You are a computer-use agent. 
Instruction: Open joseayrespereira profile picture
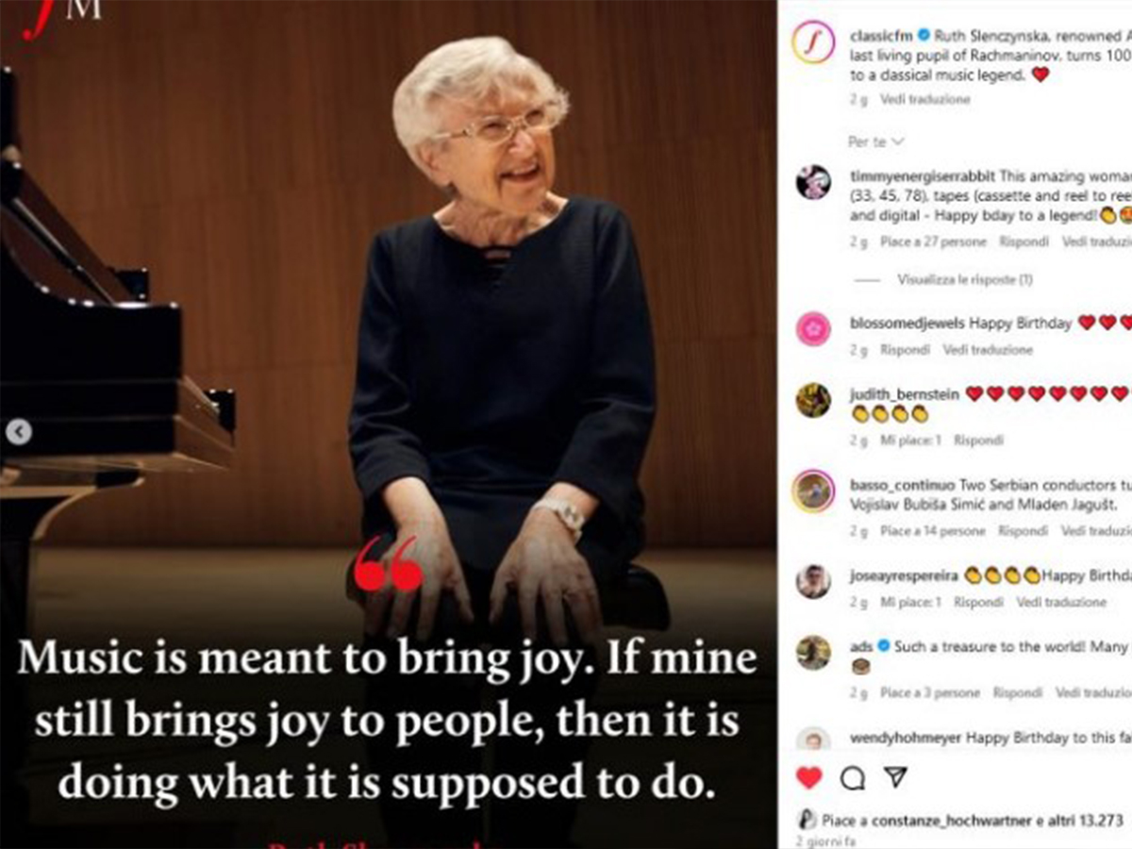(813, 581)
